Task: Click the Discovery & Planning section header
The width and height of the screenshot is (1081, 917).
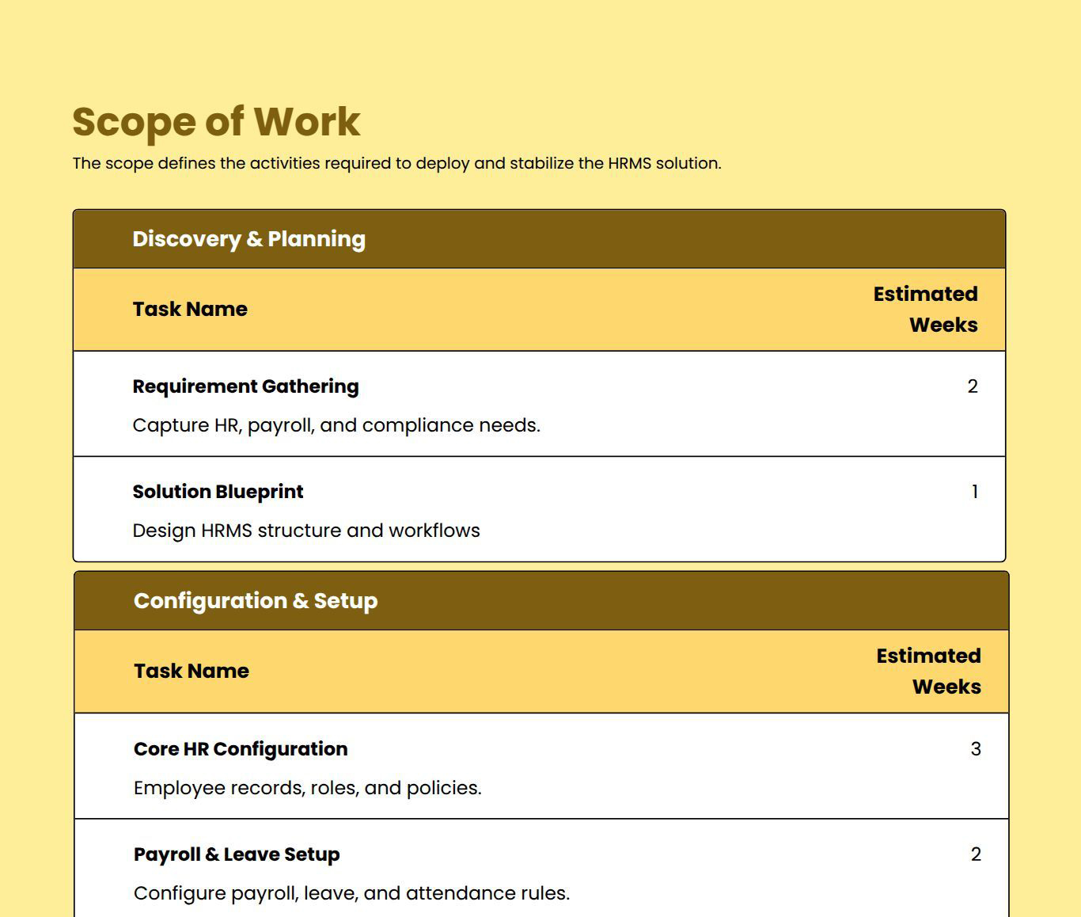Action: click(248, 239)
